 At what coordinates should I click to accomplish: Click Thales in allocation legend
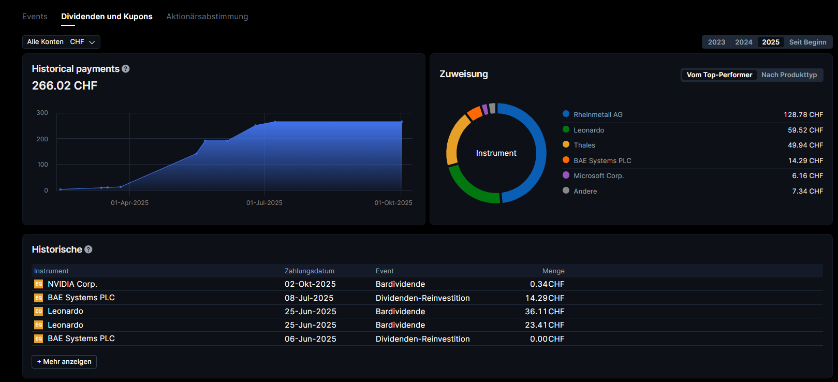click(584, 145)
